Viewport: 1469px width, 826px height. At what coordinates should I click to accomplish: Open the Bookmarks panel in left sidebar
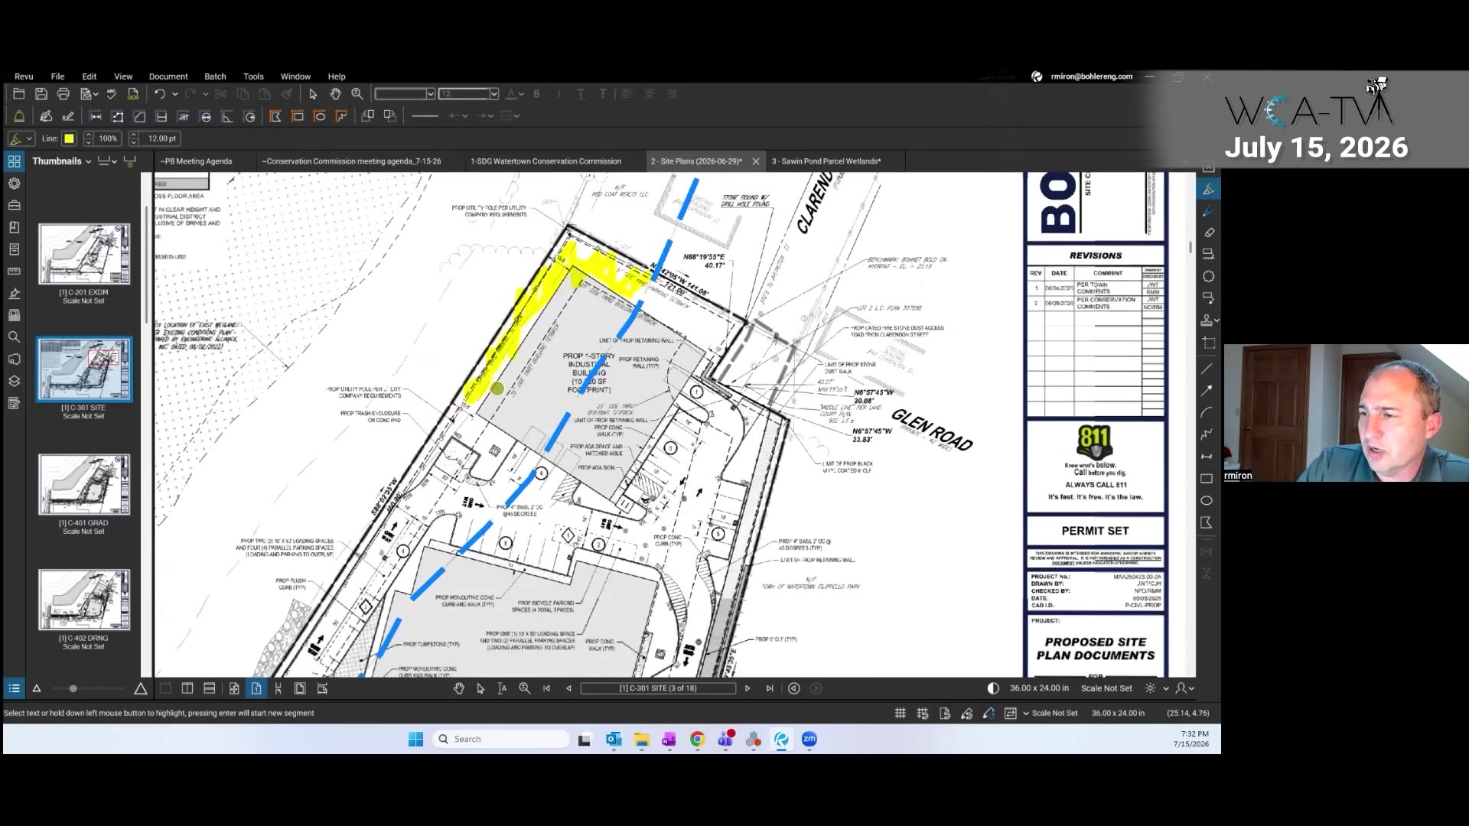pyautogui.click(x=14, y=228)
